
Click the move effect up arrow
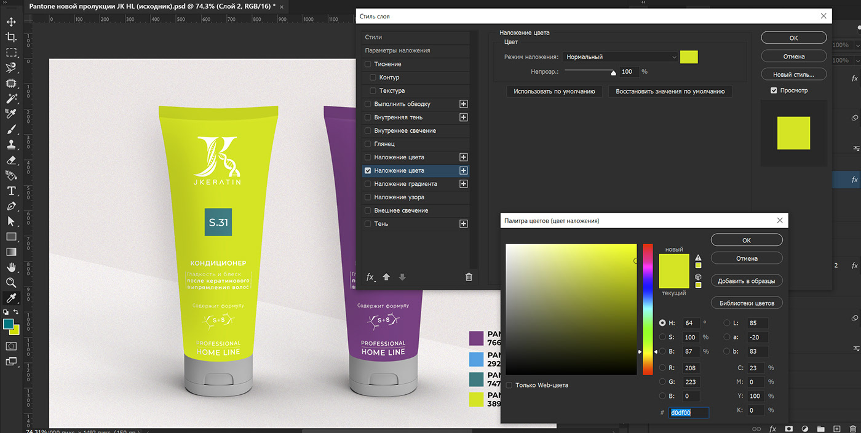[386, 277]
